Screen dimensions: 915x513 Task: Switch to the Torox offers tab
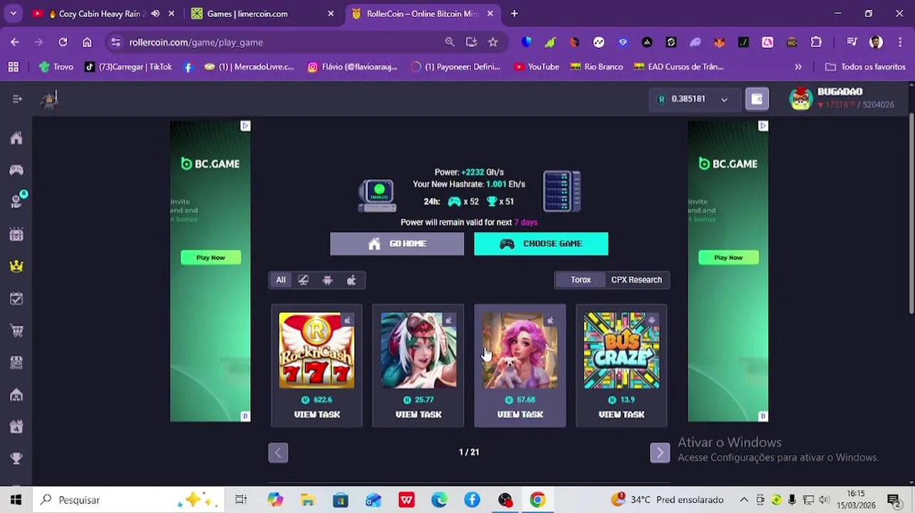pyautogui.click(x=581, y=280)
